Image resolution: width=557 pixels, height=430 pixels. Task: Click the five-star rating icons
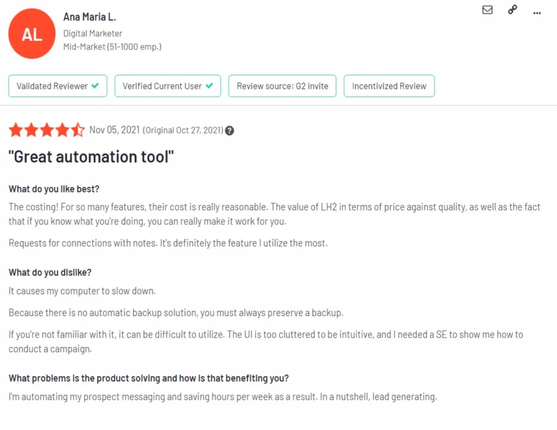tap(47, 130)
